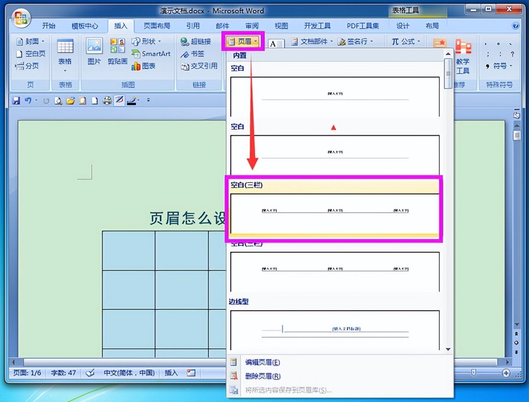Click the question mark in special symbols
The height and width of the screenshot is (402, 529).
512,54
